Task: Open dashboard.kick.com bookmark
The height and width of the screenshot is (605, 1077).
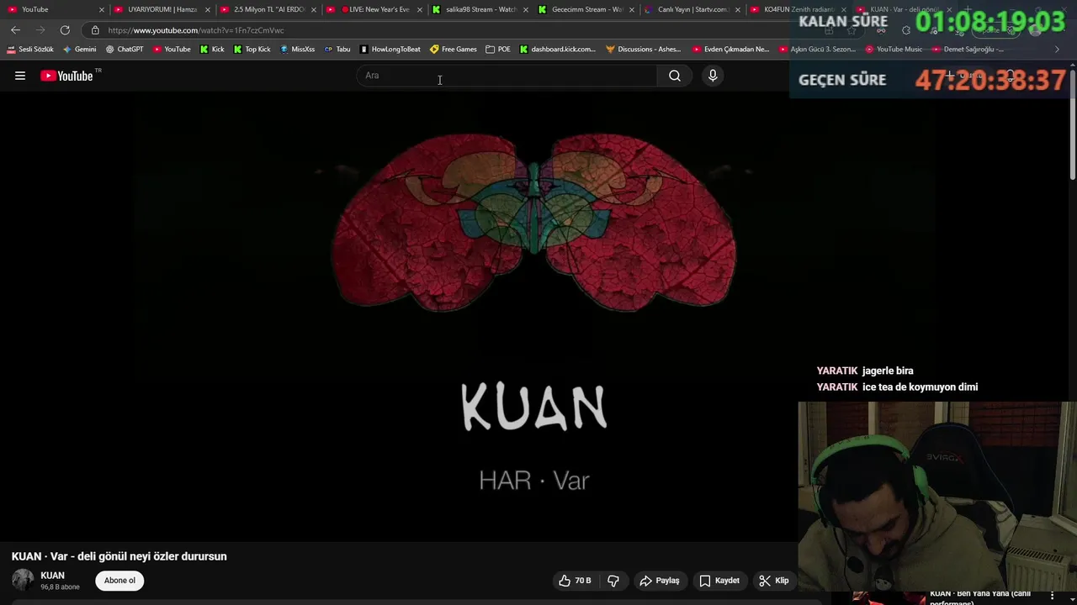Action: [557, 50]
